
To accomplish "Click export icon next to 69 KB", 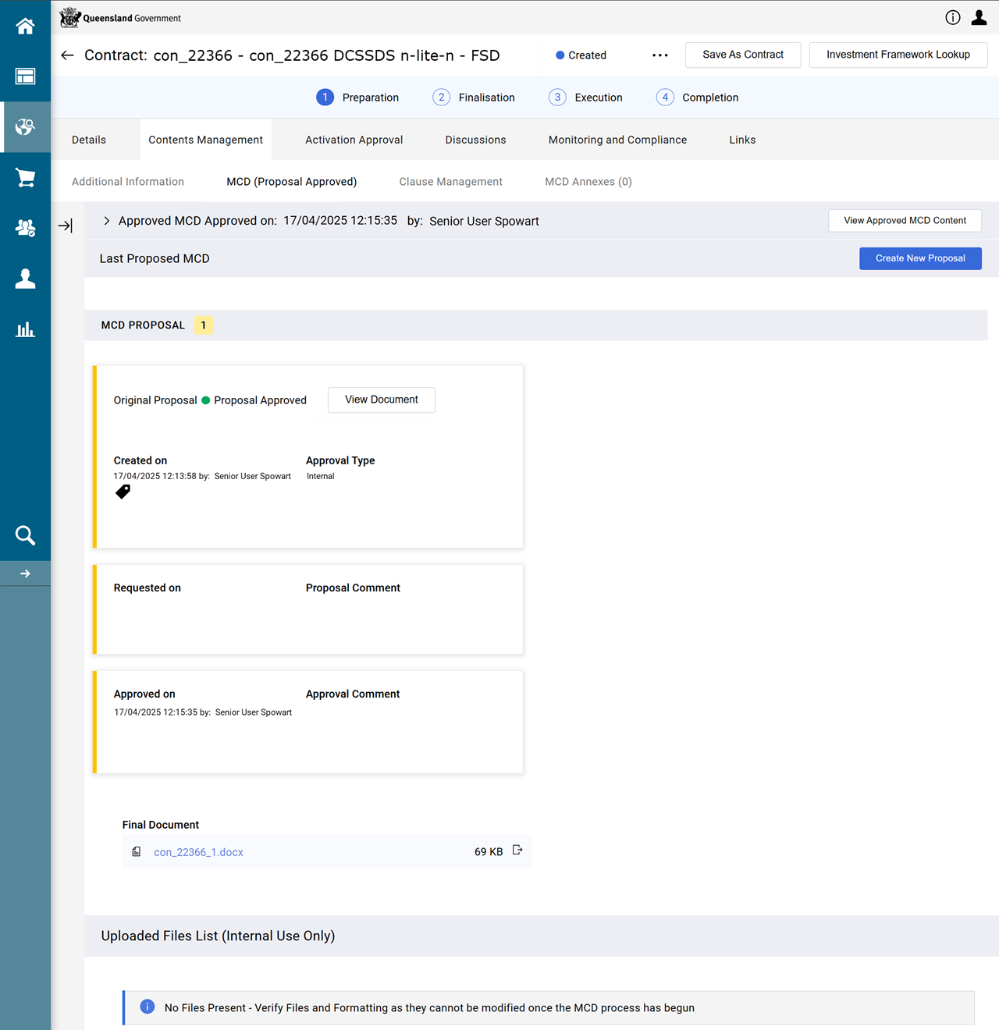I will coord(517,851).
